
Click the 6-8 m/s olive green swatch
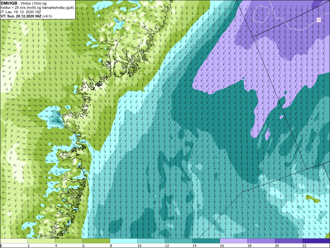(x=96, y=241)
